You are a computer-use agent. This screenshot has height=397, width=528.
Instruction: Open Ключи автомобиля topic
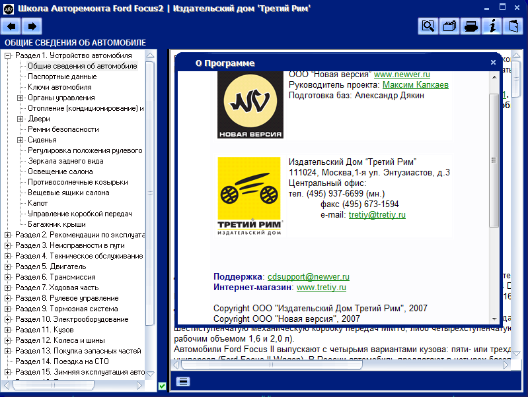point(59,87)
